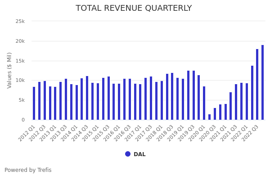This screenshot has width=270, height=180.
Task: Click the Values ($ Mil) axis title
Action: (9, 70)
